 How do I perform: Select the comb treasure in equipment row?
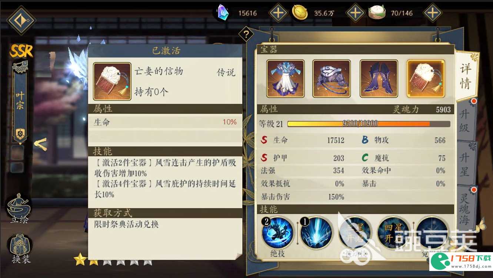(426, 79)
